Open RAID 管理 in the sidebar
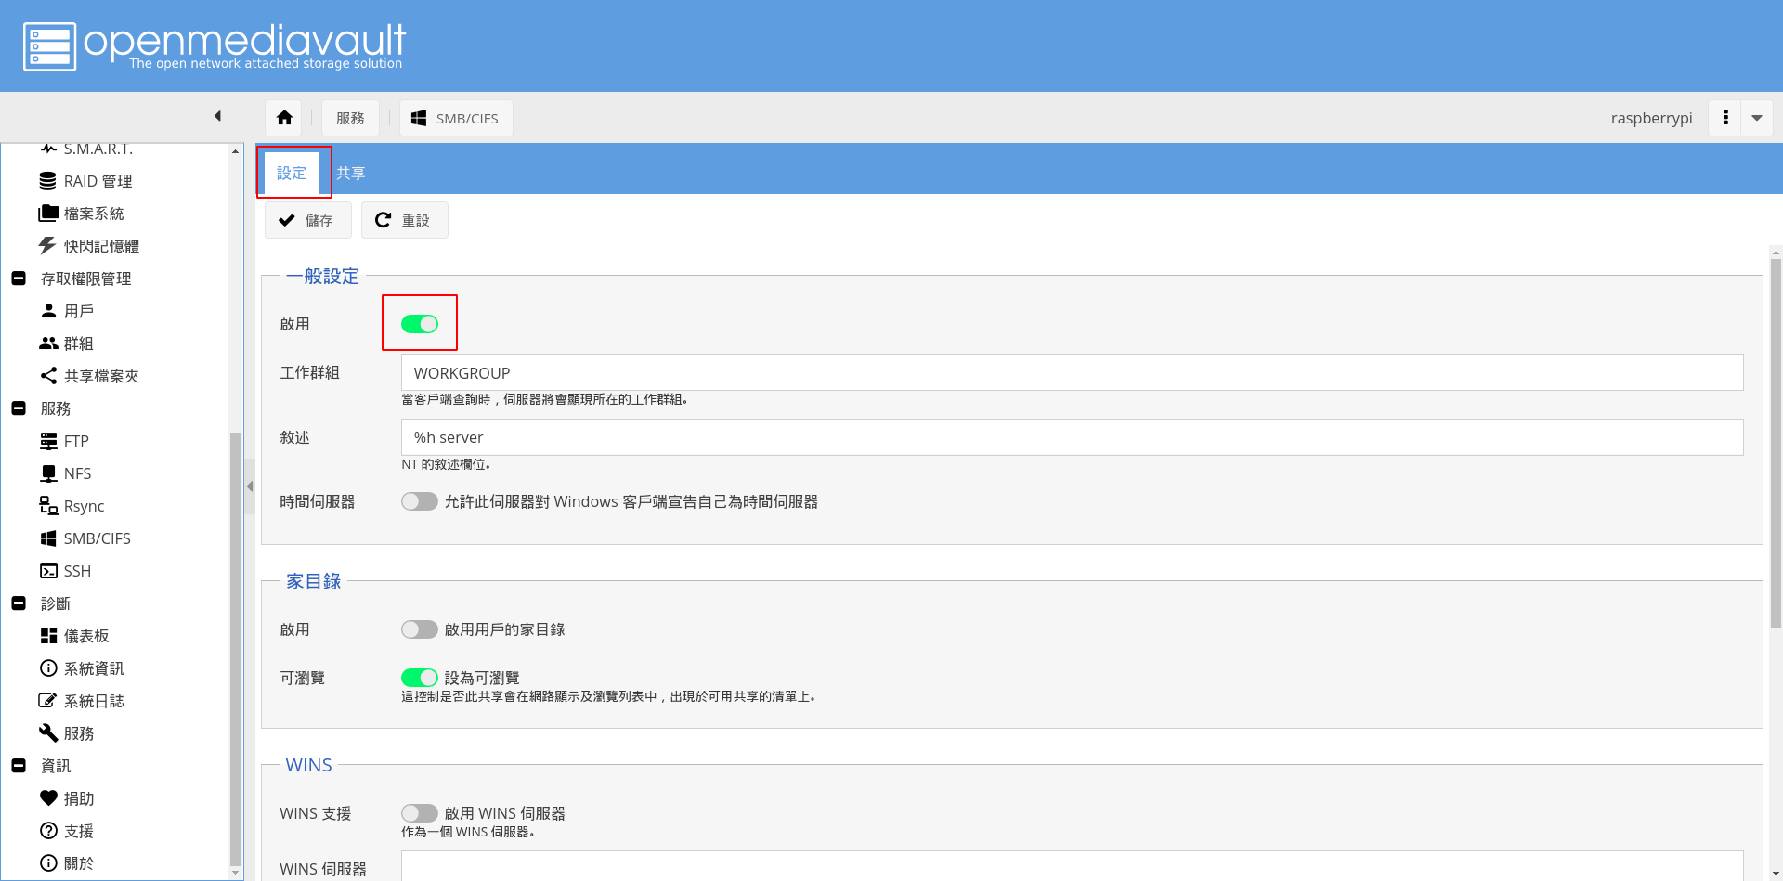The width and height of the screenshot is (1783, 881). click(x=97, y=181)
